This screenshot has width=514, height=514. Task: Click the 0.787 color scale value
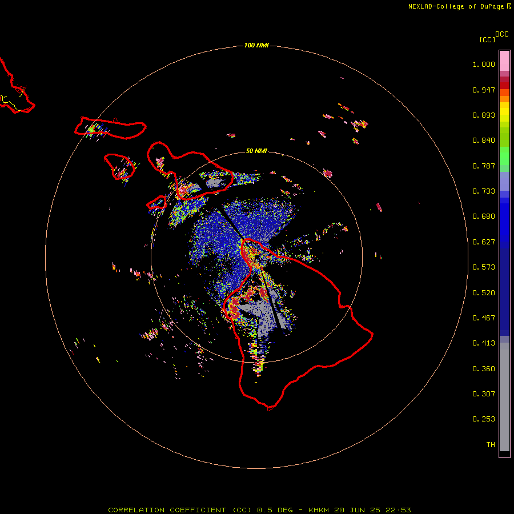point(484,166)
